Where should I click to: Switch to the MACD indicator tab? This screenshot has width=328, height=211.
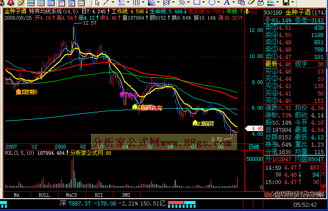pyautogui.click(x=72, y=195)
